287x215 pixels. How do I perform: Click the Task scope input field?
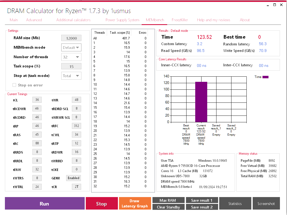click(x=71, y=67)
